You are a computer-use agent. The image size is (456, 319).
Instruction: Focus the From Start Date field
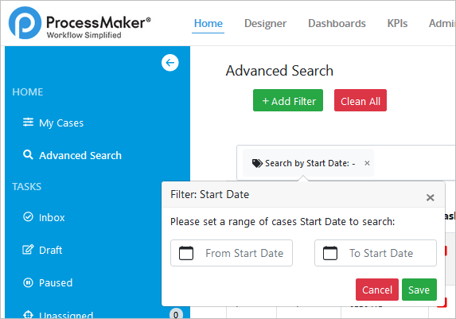(232, 253)
